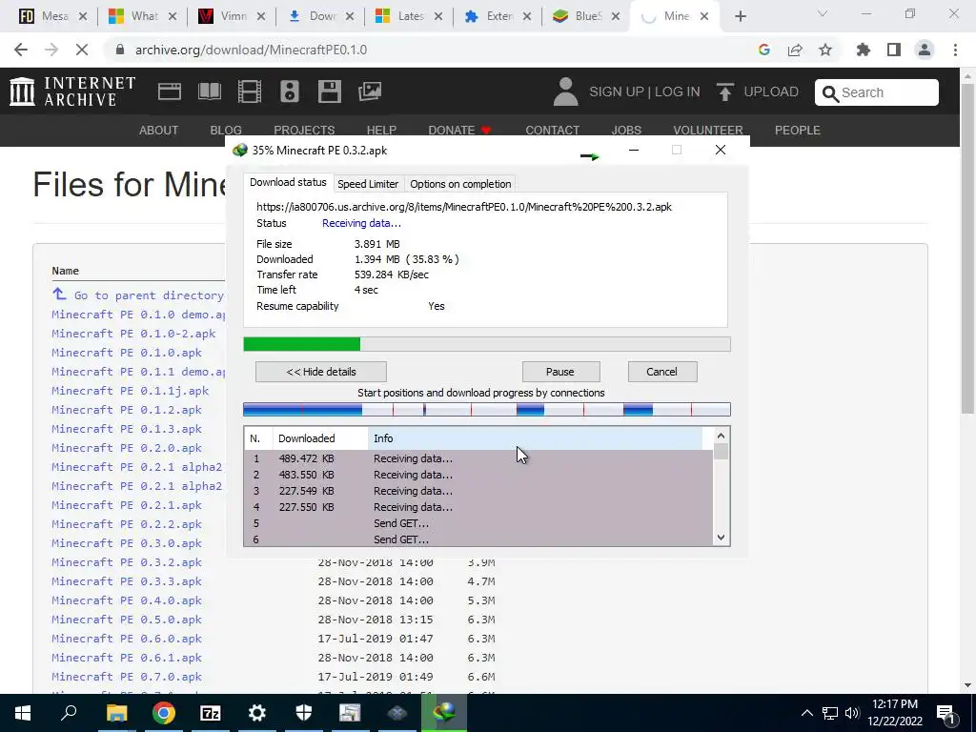The height and width of the screenshot is (732, 976).
Task: Open Windows Security shield in taskbar
Action: (x=304, y=713)
